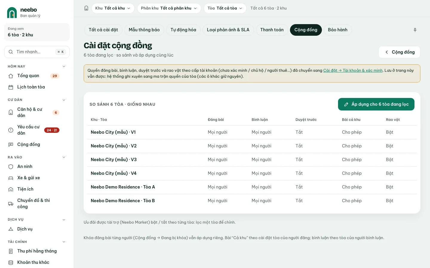Screen dimensions: 430x268
Task: Switch to Tự động hóa tab
Action: click(x=183, y=30)
